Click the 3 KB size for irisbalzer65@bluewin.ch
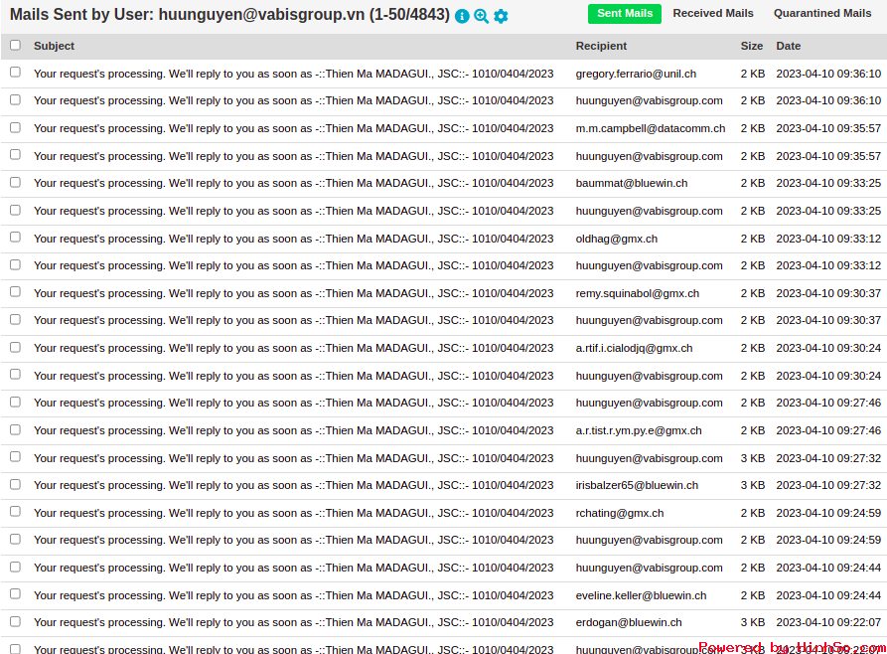 pos(753,485)
